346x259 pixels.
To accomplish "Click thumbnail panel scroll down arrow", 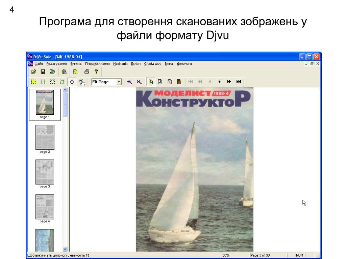I will pyautogui.click(x=65, y=249).
